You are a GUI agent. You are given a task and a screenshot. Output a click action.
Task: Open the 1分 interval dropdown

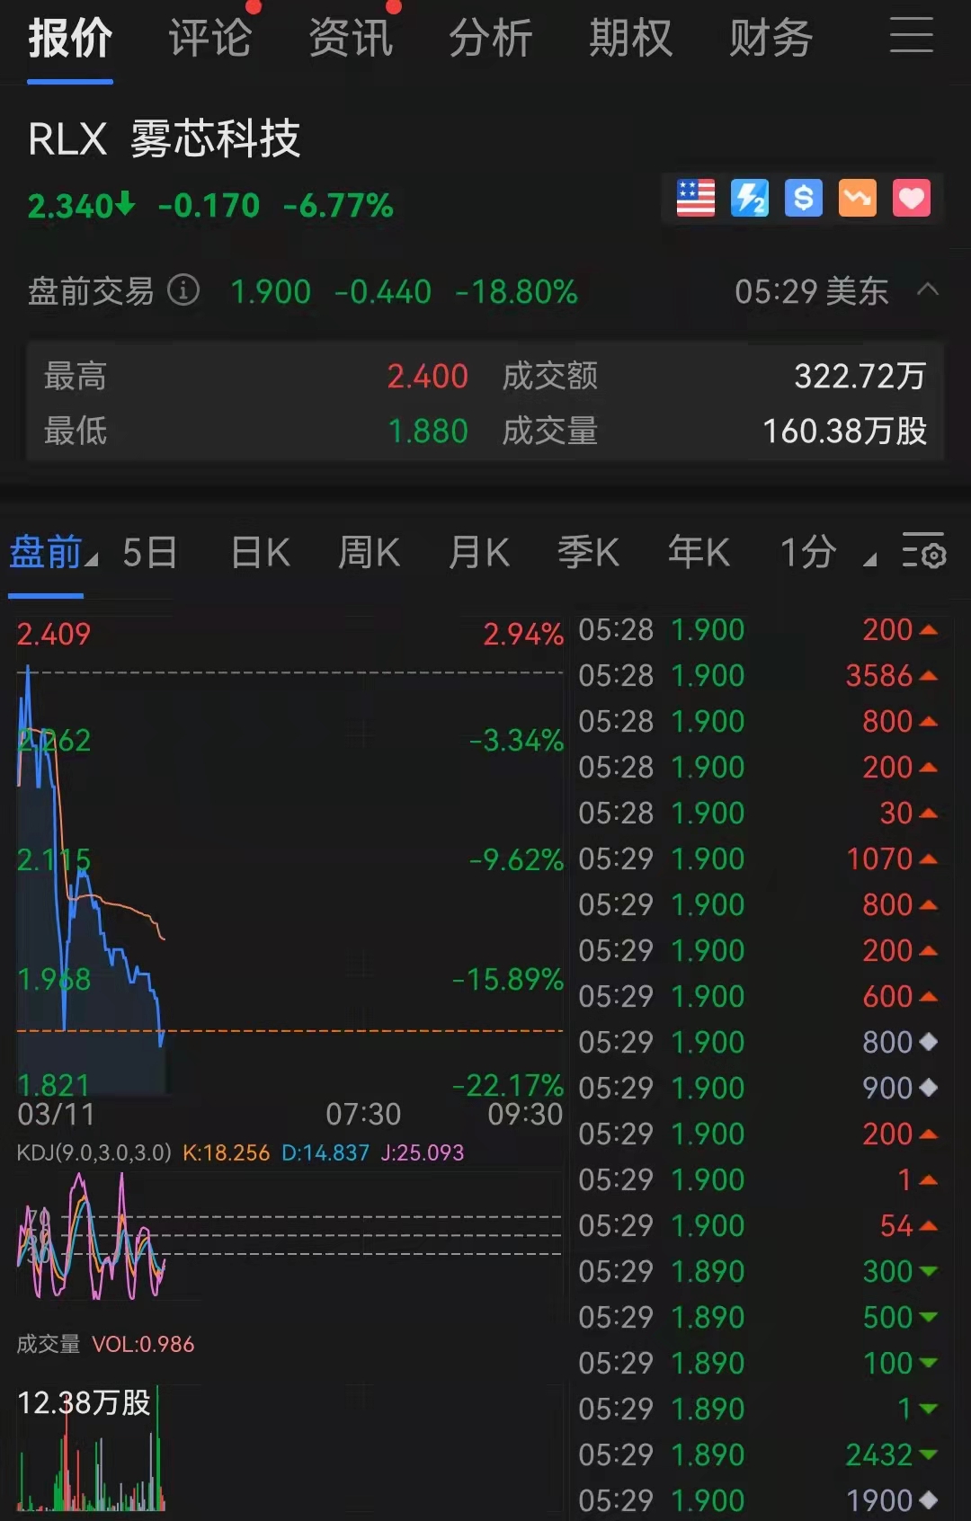click(x=827, y=552)
